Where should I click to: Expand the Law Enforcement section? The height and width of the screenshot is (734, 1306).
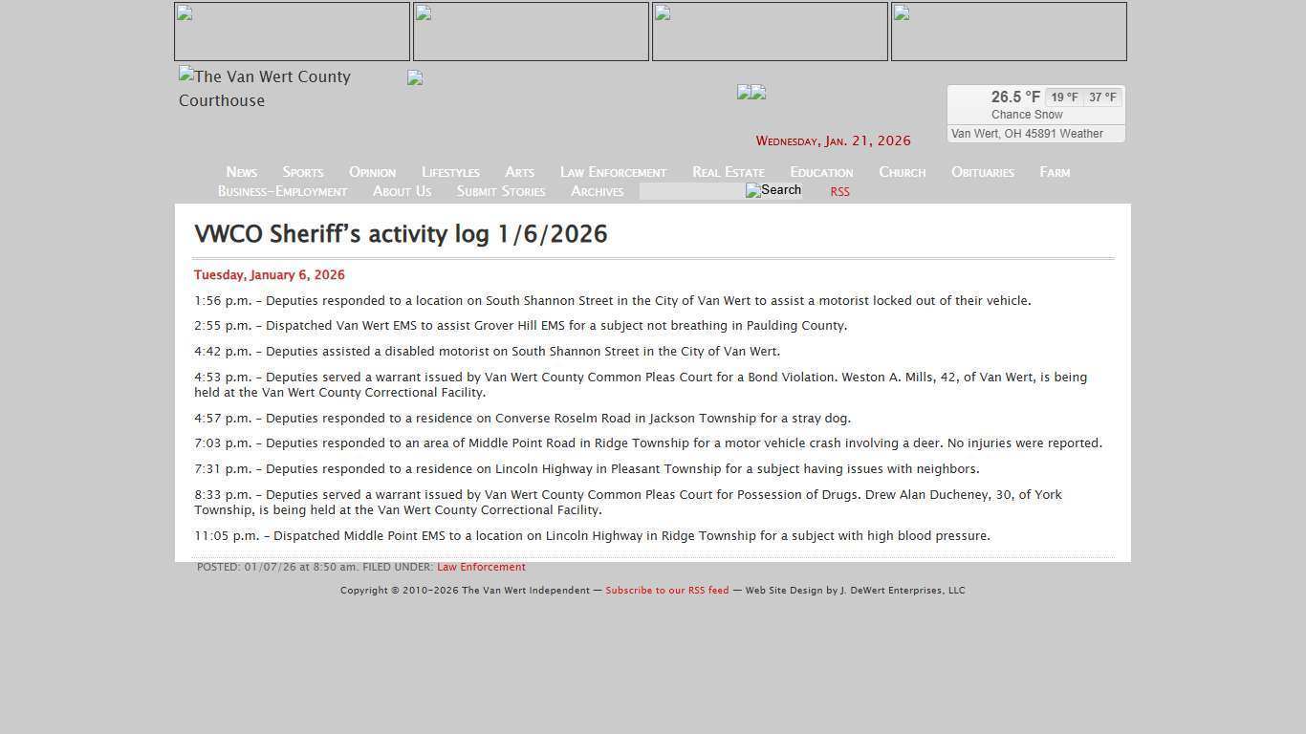pyautogui.click(x=613, y=172)
